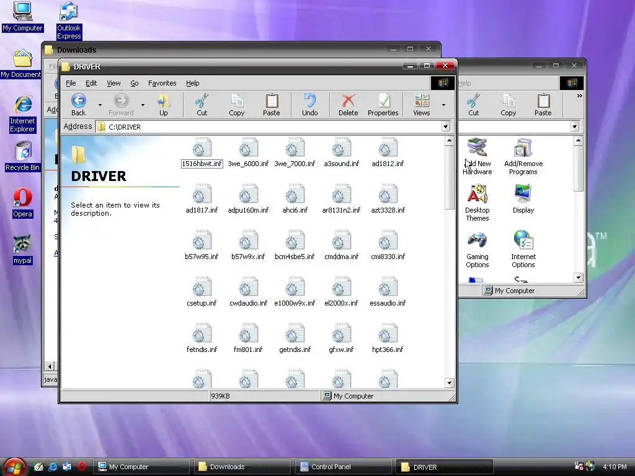The width and height of the screenshot is (635, 476).
Task: Expand the Views dropdown arrow
Action: pos(444,105)
